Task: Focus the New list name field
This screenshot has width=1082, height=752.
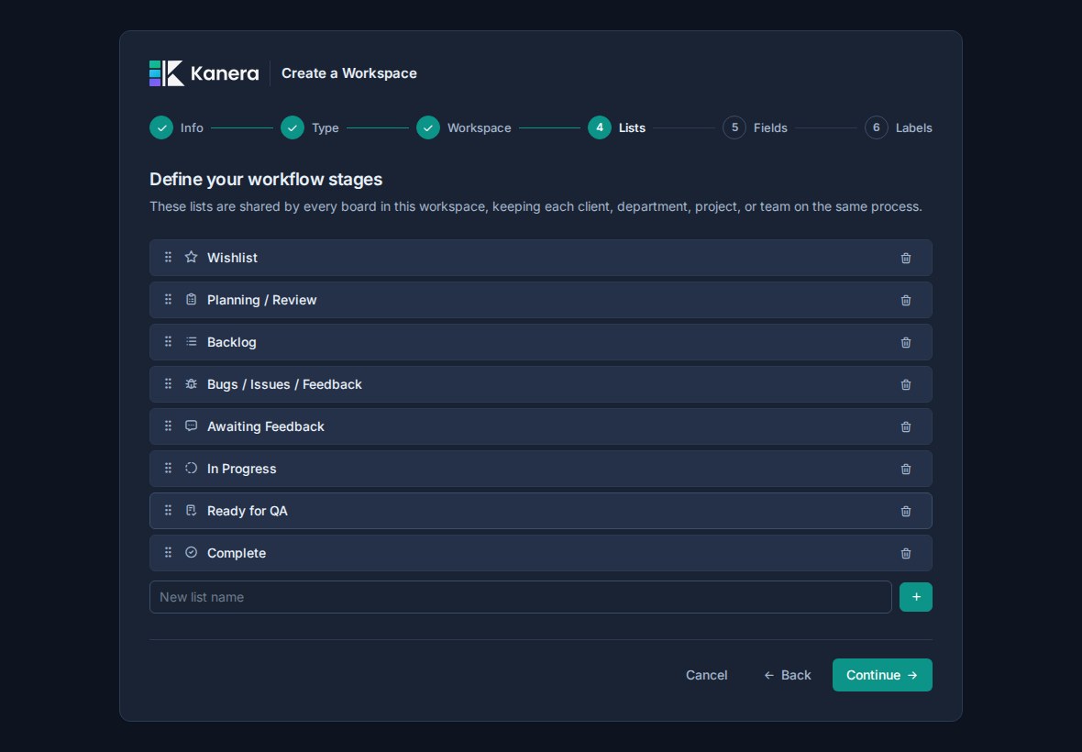Action: point(520,597)
